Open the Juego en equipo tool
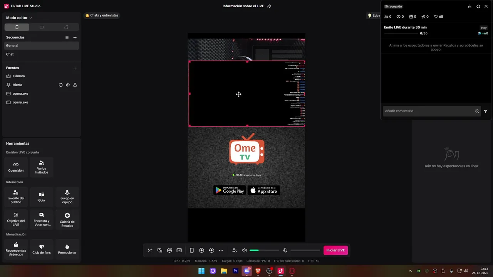 67,197
